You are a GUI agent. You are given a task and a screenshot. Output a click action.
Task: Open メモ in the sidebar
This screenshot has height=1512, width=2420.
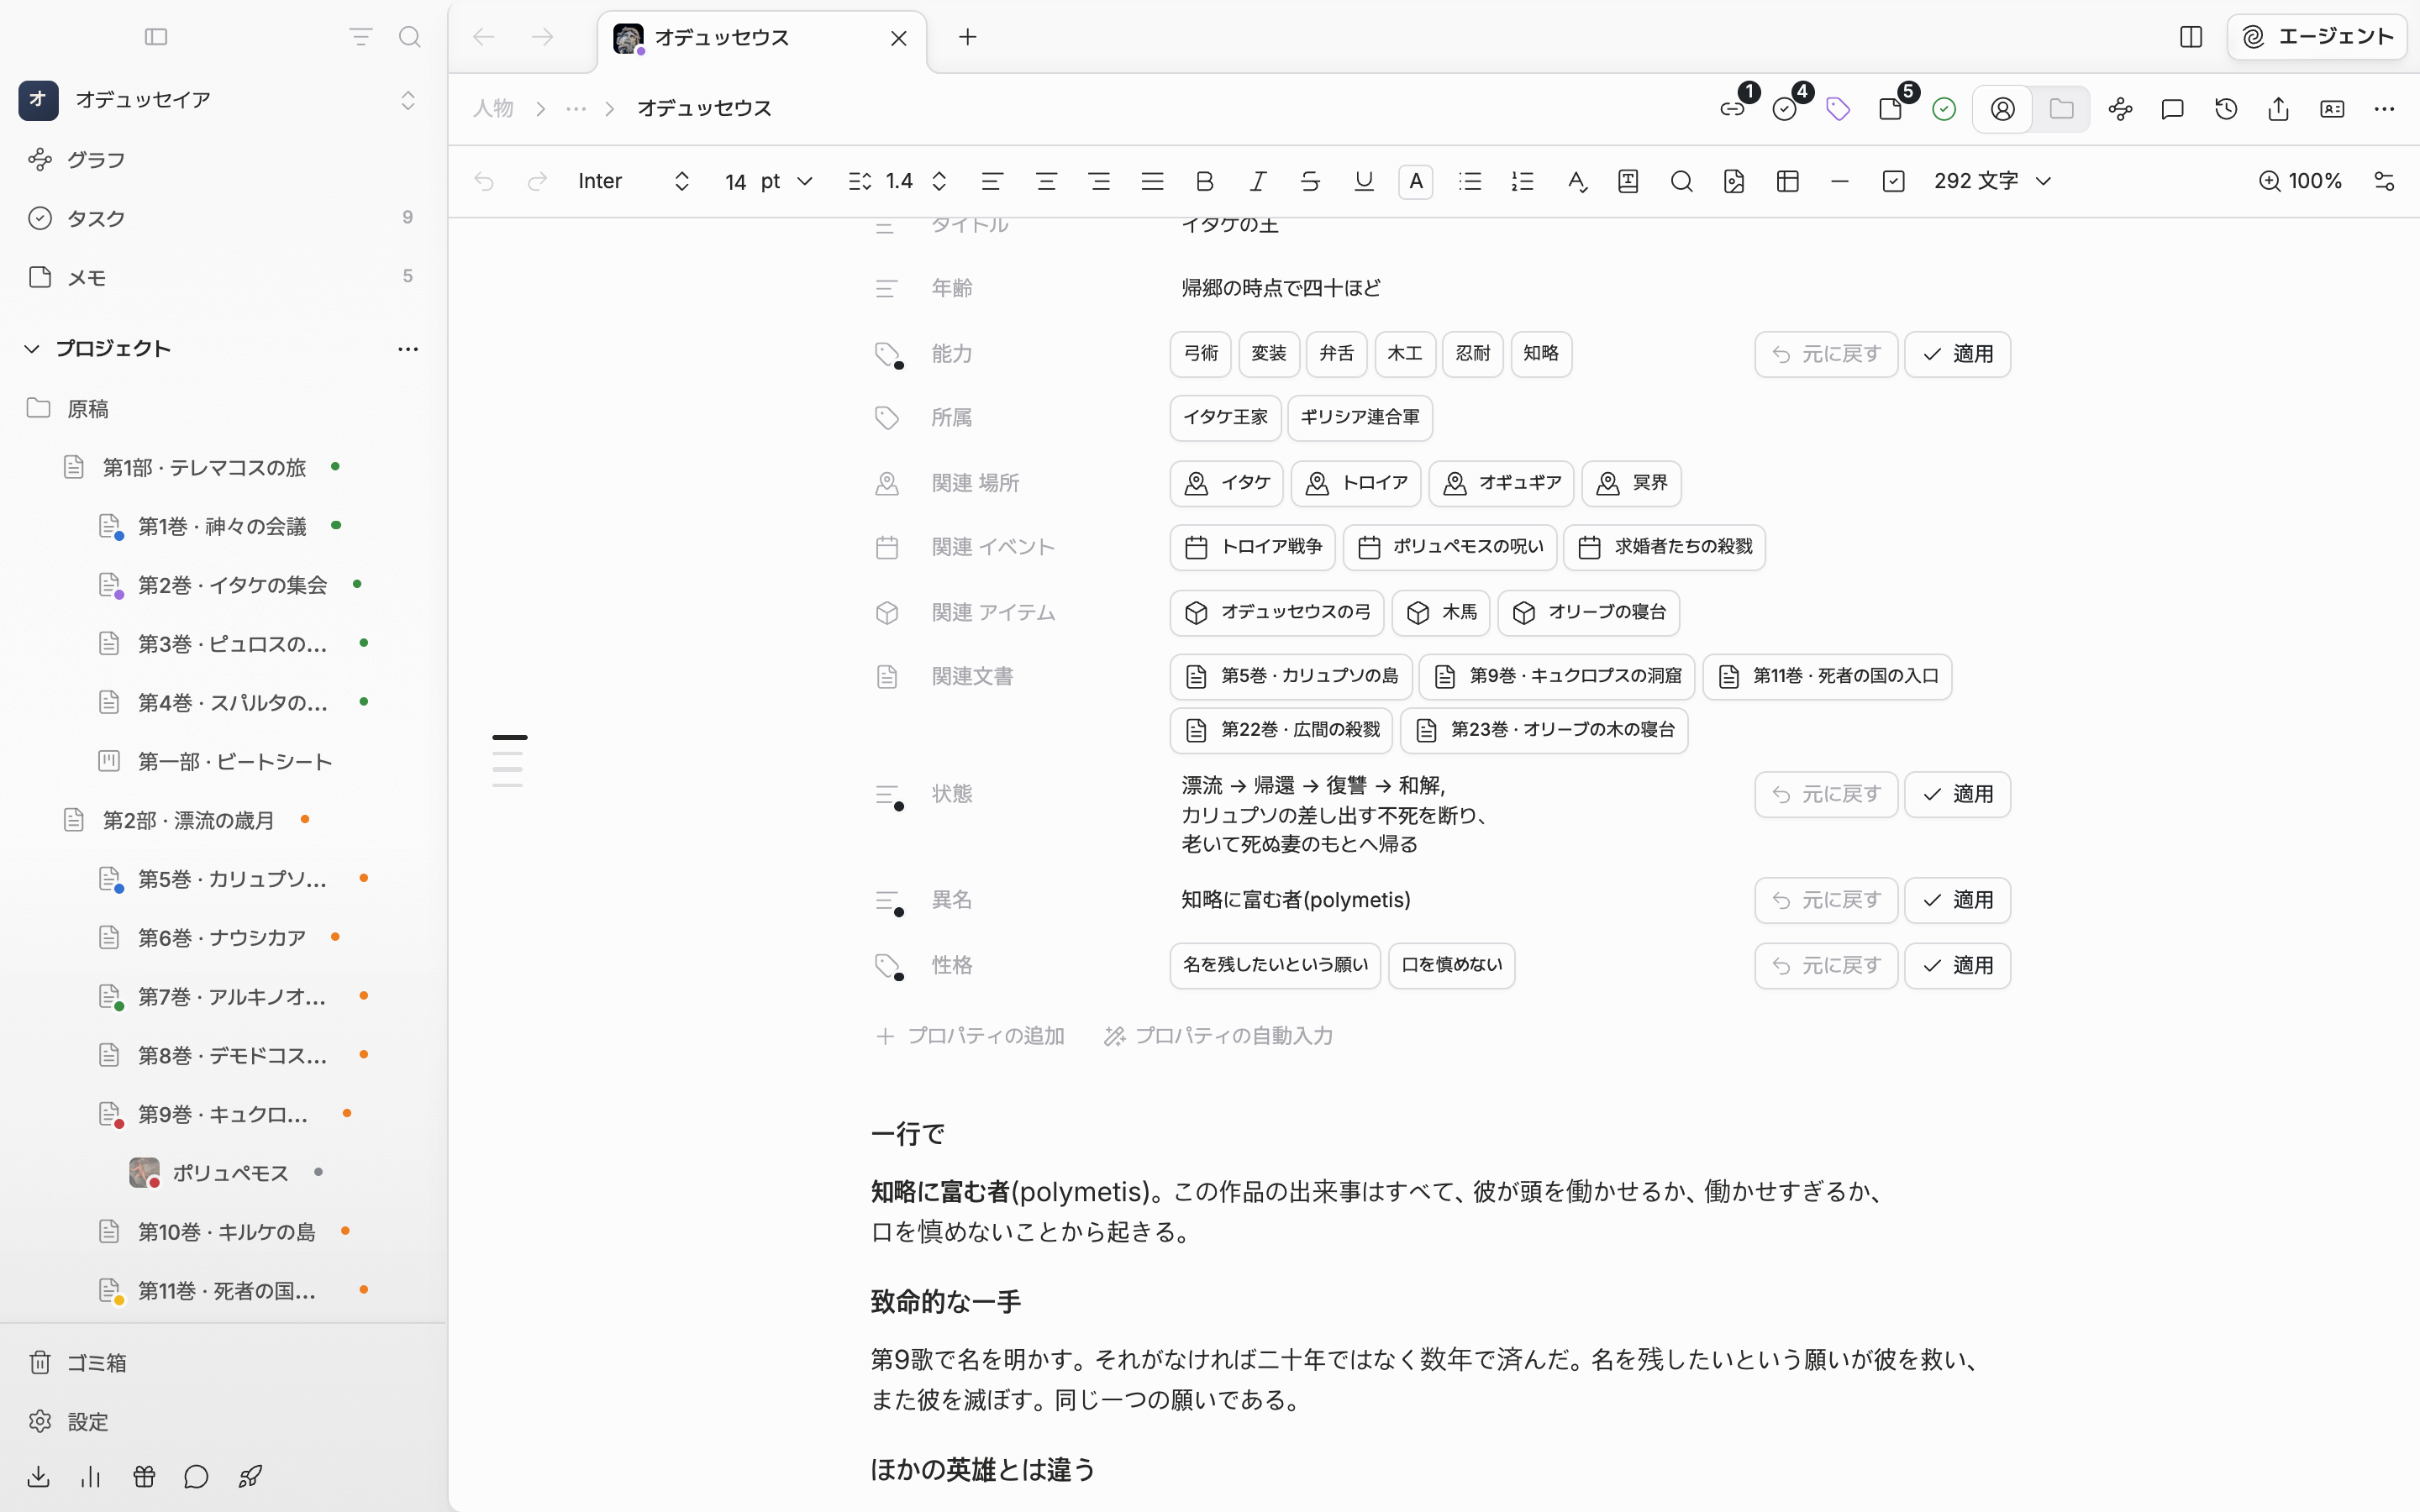(222, 277)
